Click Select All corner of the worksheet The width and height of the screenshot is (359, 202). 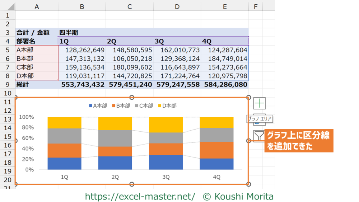(x=8, y=6)
